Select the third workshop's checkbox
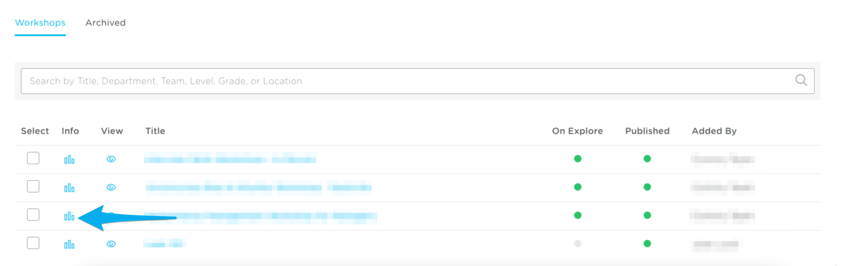 click(33, 215)
